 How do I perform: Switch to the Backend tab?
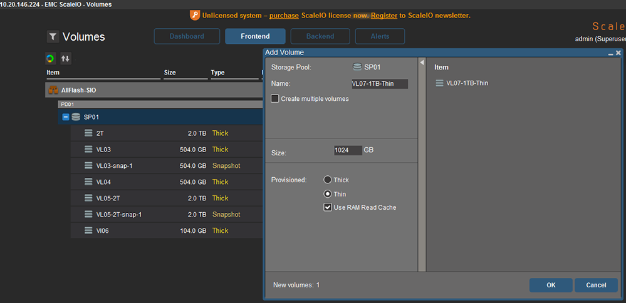point(320,36)
